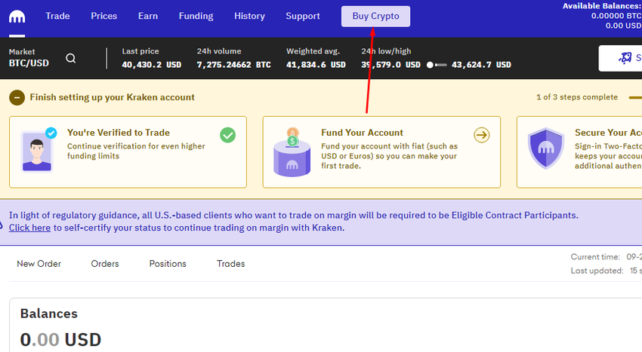Click the Available Balances label
This screenshot has height=352, width=642.
tap(602, 6)
